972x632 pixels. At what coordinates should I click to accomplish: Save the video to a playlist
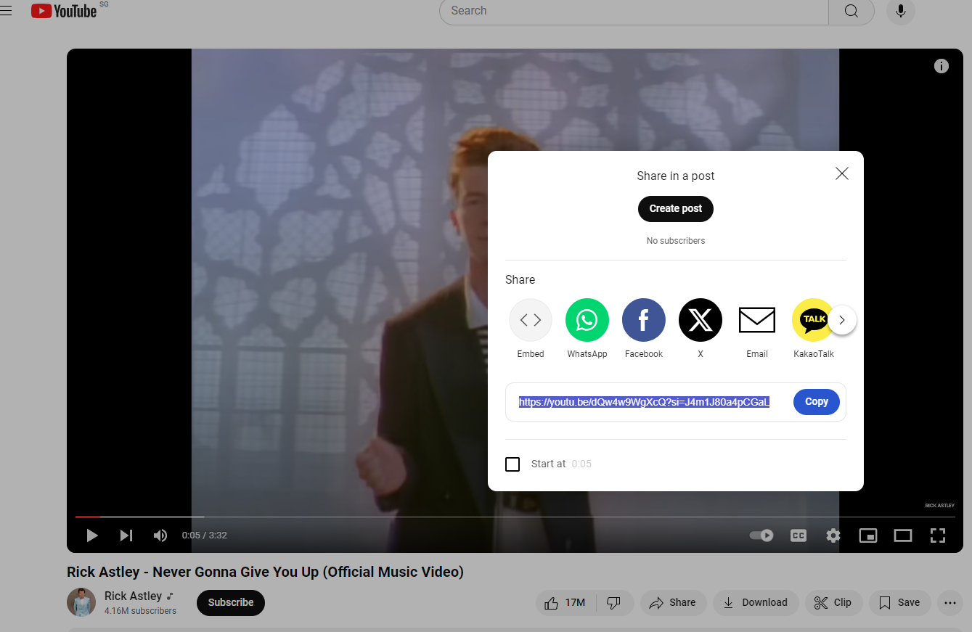899,603
